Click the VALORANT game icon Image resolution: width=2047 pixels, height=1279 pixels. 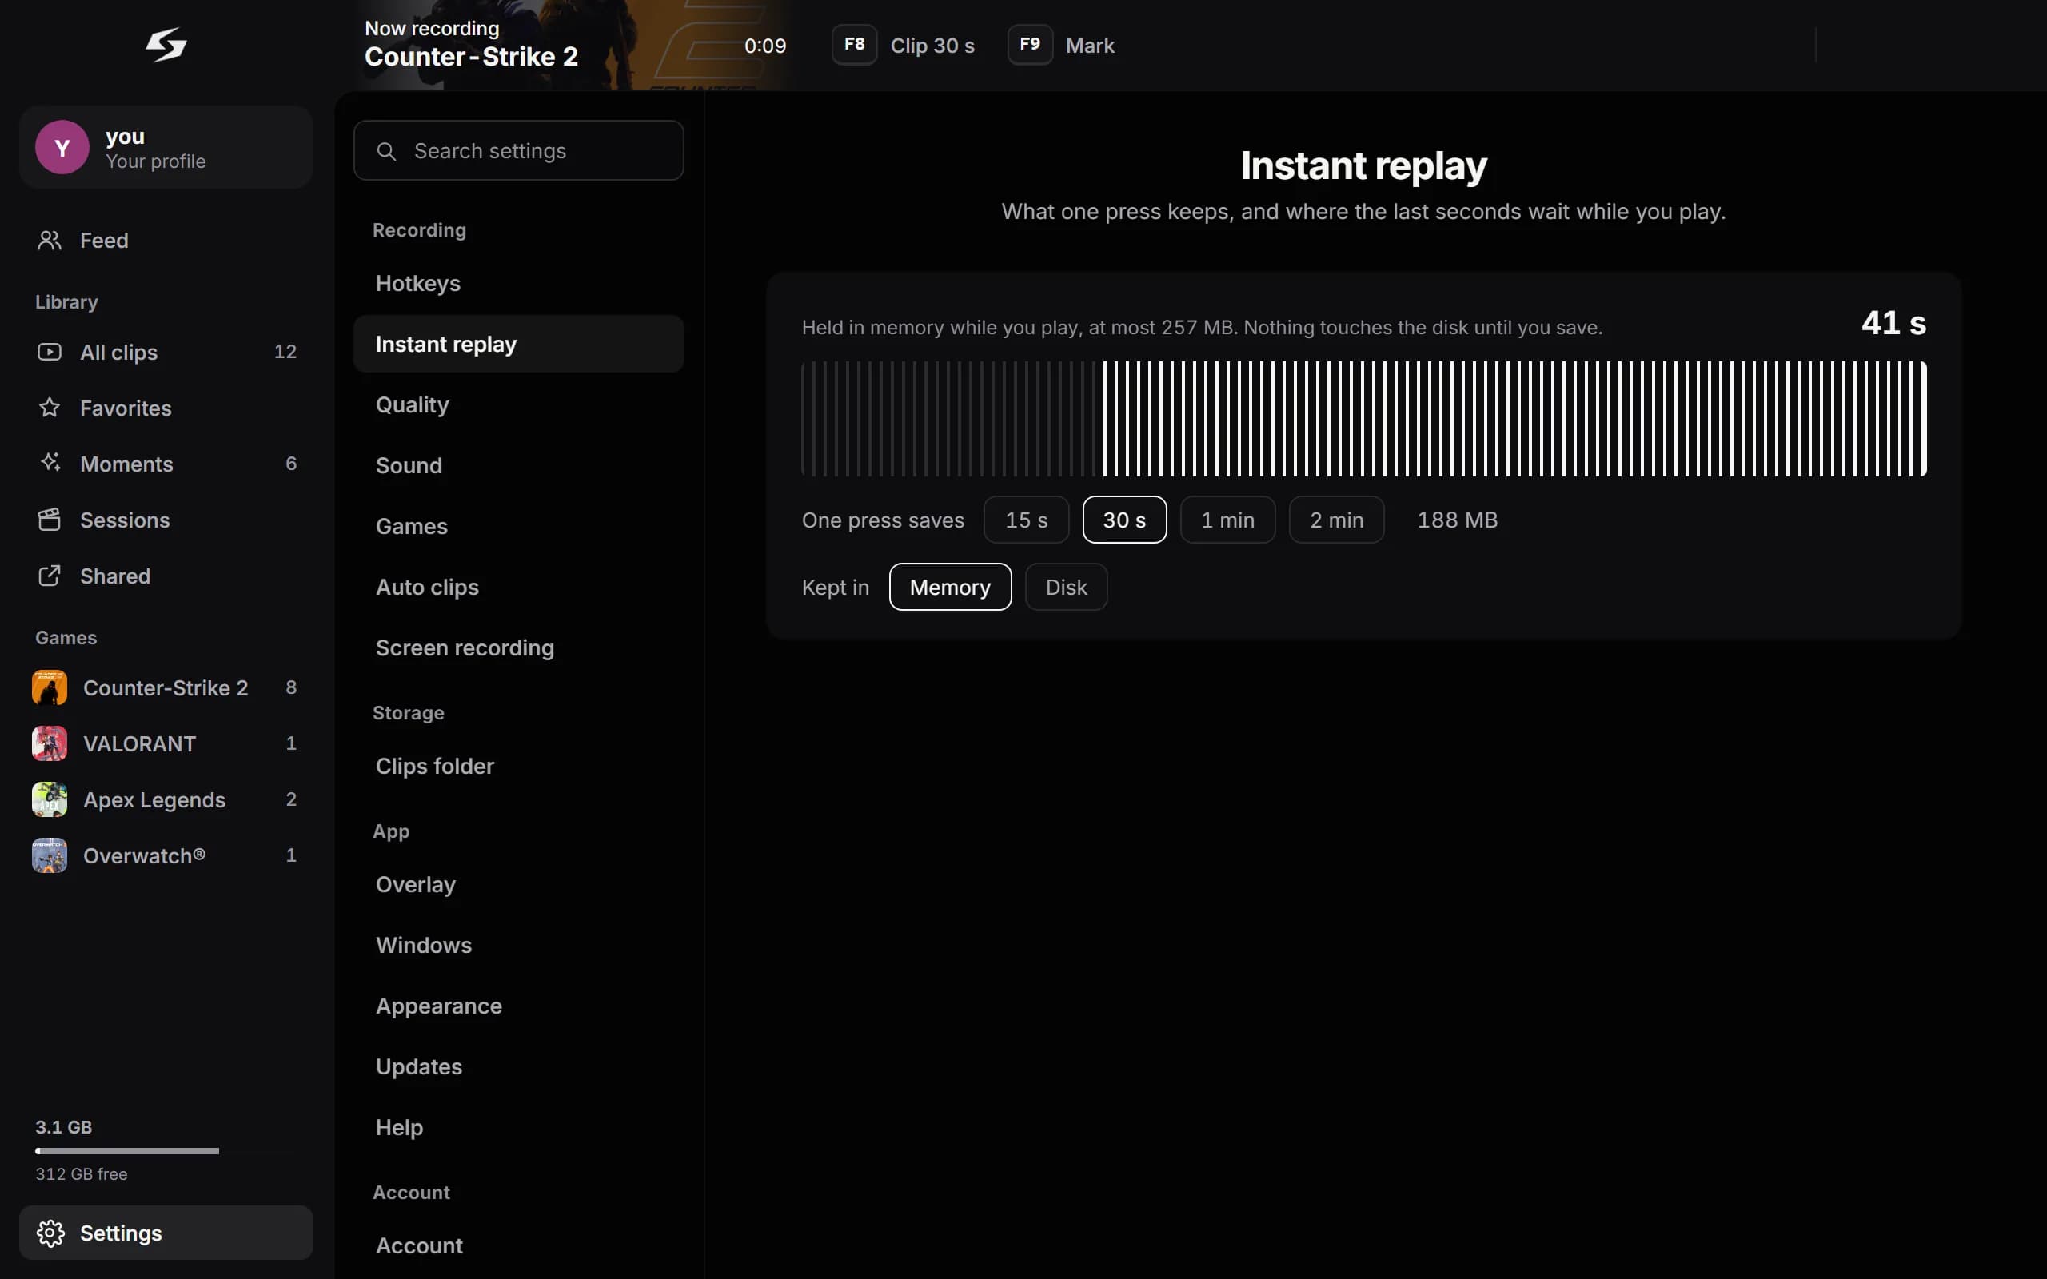tap(49, 743)
